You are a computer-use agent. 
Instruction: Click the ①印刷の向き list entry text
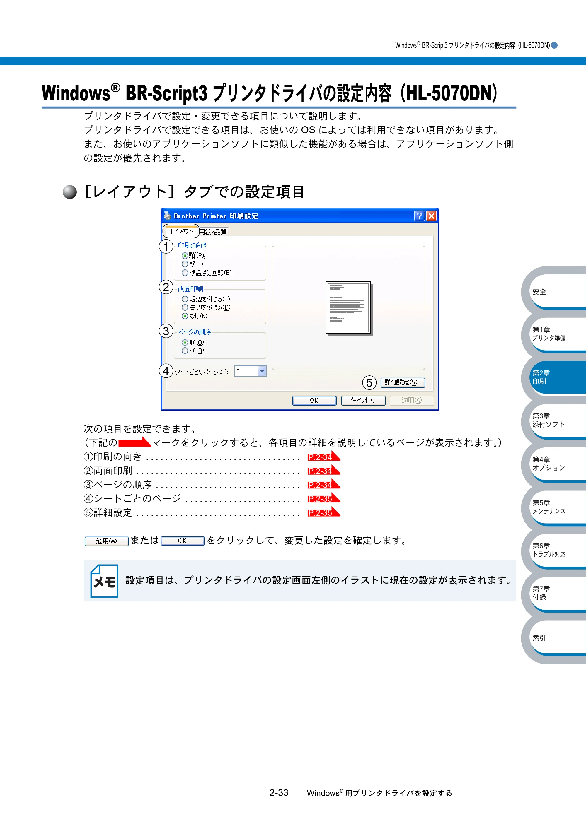tap(113, 457)
